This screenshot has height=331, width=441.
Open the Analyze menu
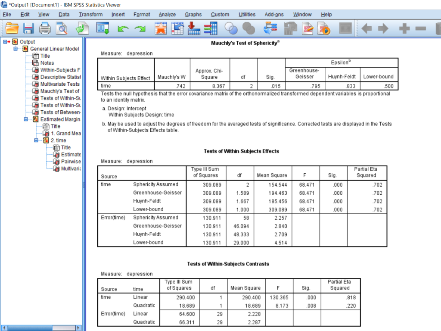167,14
